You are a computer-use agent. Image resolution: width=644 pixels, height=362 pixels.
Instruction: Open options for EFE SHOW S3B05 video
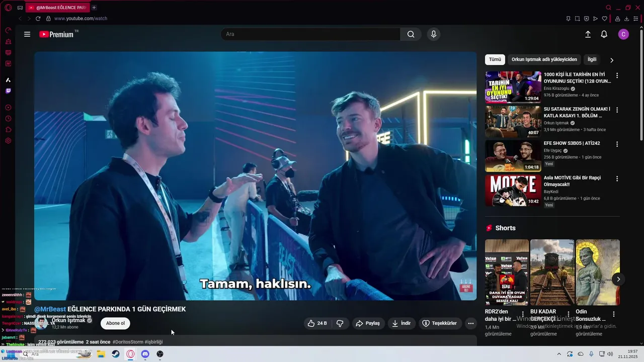(617, 144)
